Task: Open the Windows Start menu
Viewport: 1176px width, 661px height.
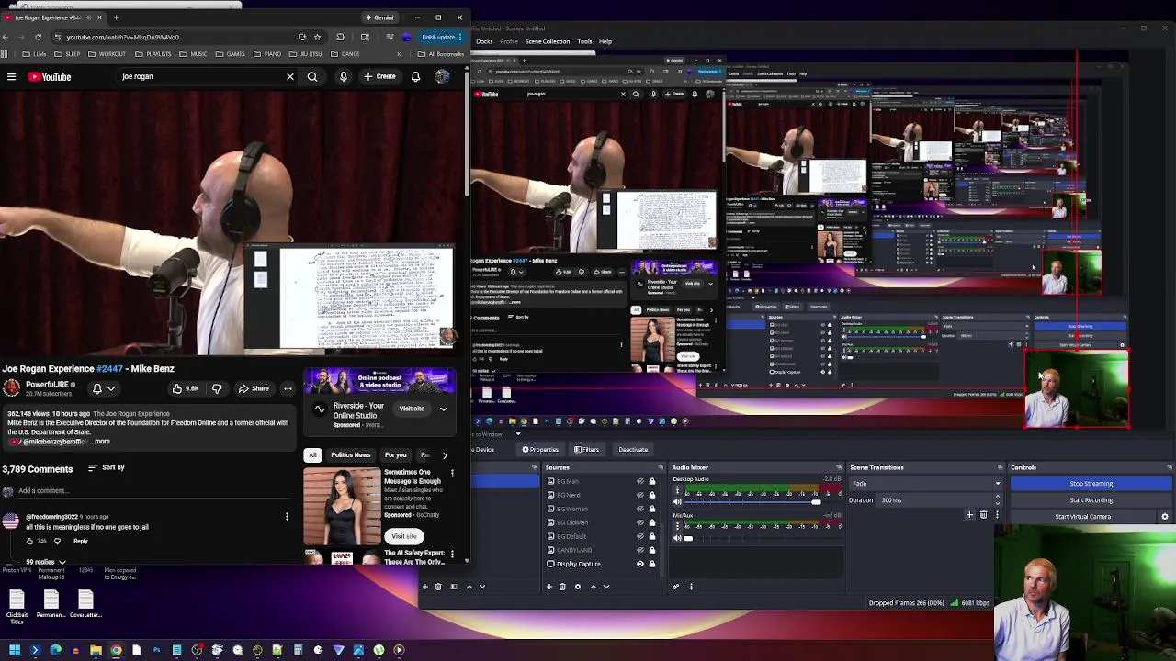Action: pos(15,650)
